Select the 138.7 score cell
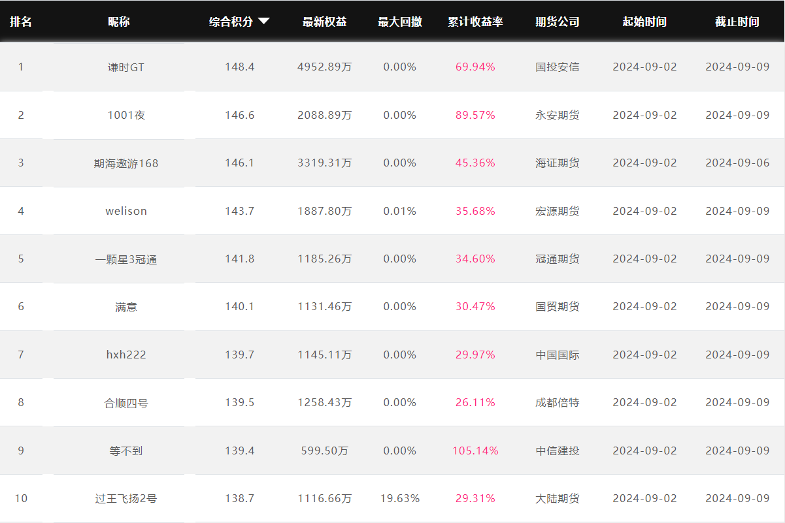Viewport: 785px width, 523px height. (239, 498)
